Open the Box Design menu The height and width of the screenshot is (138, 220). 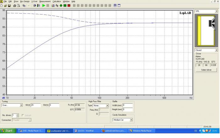point(25,1)
